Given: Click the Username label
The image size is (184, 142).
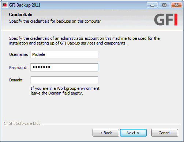Looking at the screenshot, I should point(19,54).
